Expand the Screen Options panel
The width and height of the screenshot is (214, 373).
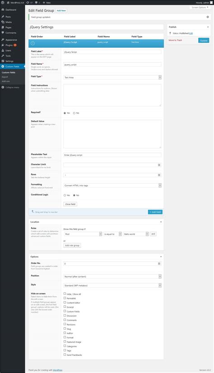click(x=200, y=7)
